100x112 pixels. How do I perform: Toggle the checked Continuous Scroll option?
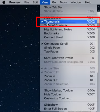click(x=68, y=44)
